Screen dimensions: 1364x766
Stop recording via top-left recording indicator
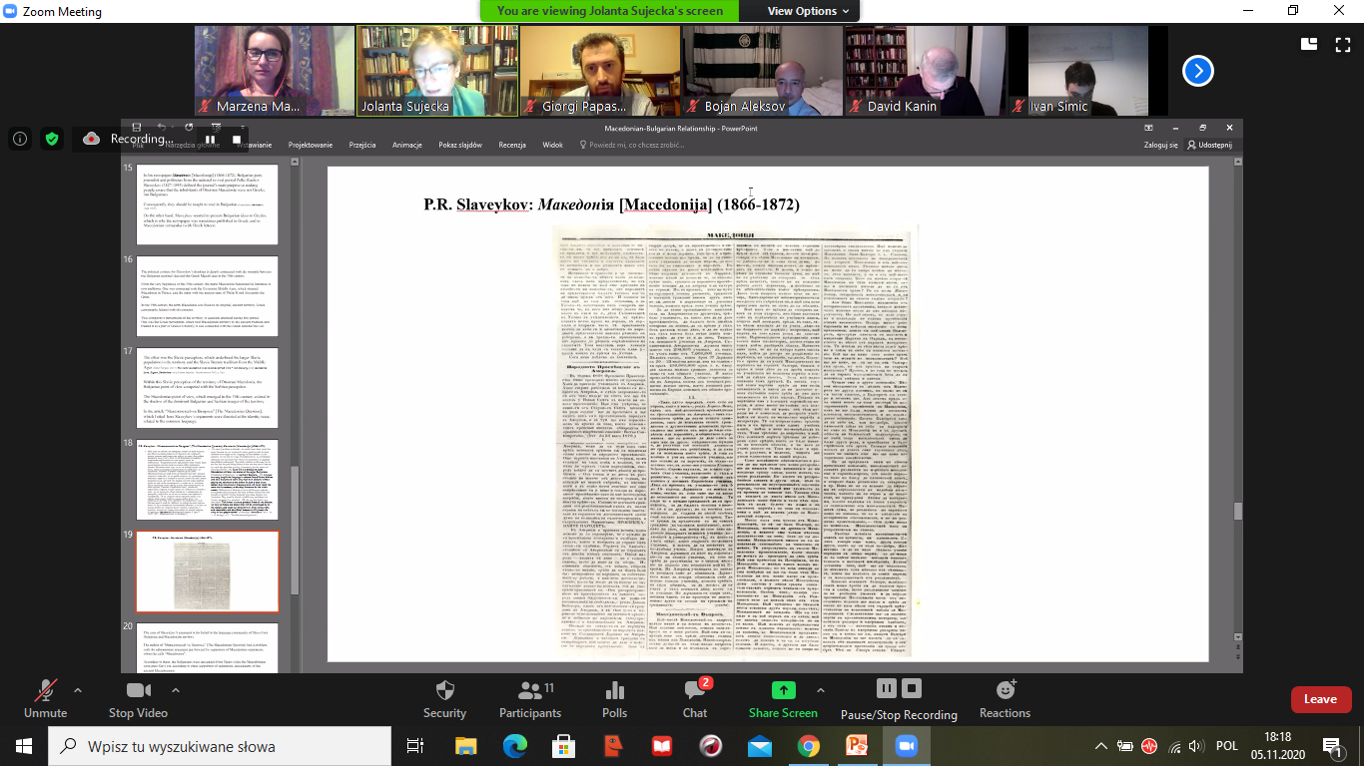(237, 140)
